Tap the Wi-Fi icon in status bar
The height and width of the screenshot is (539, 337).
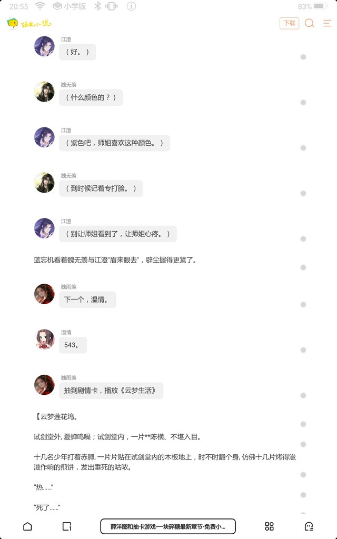[40, 6]
